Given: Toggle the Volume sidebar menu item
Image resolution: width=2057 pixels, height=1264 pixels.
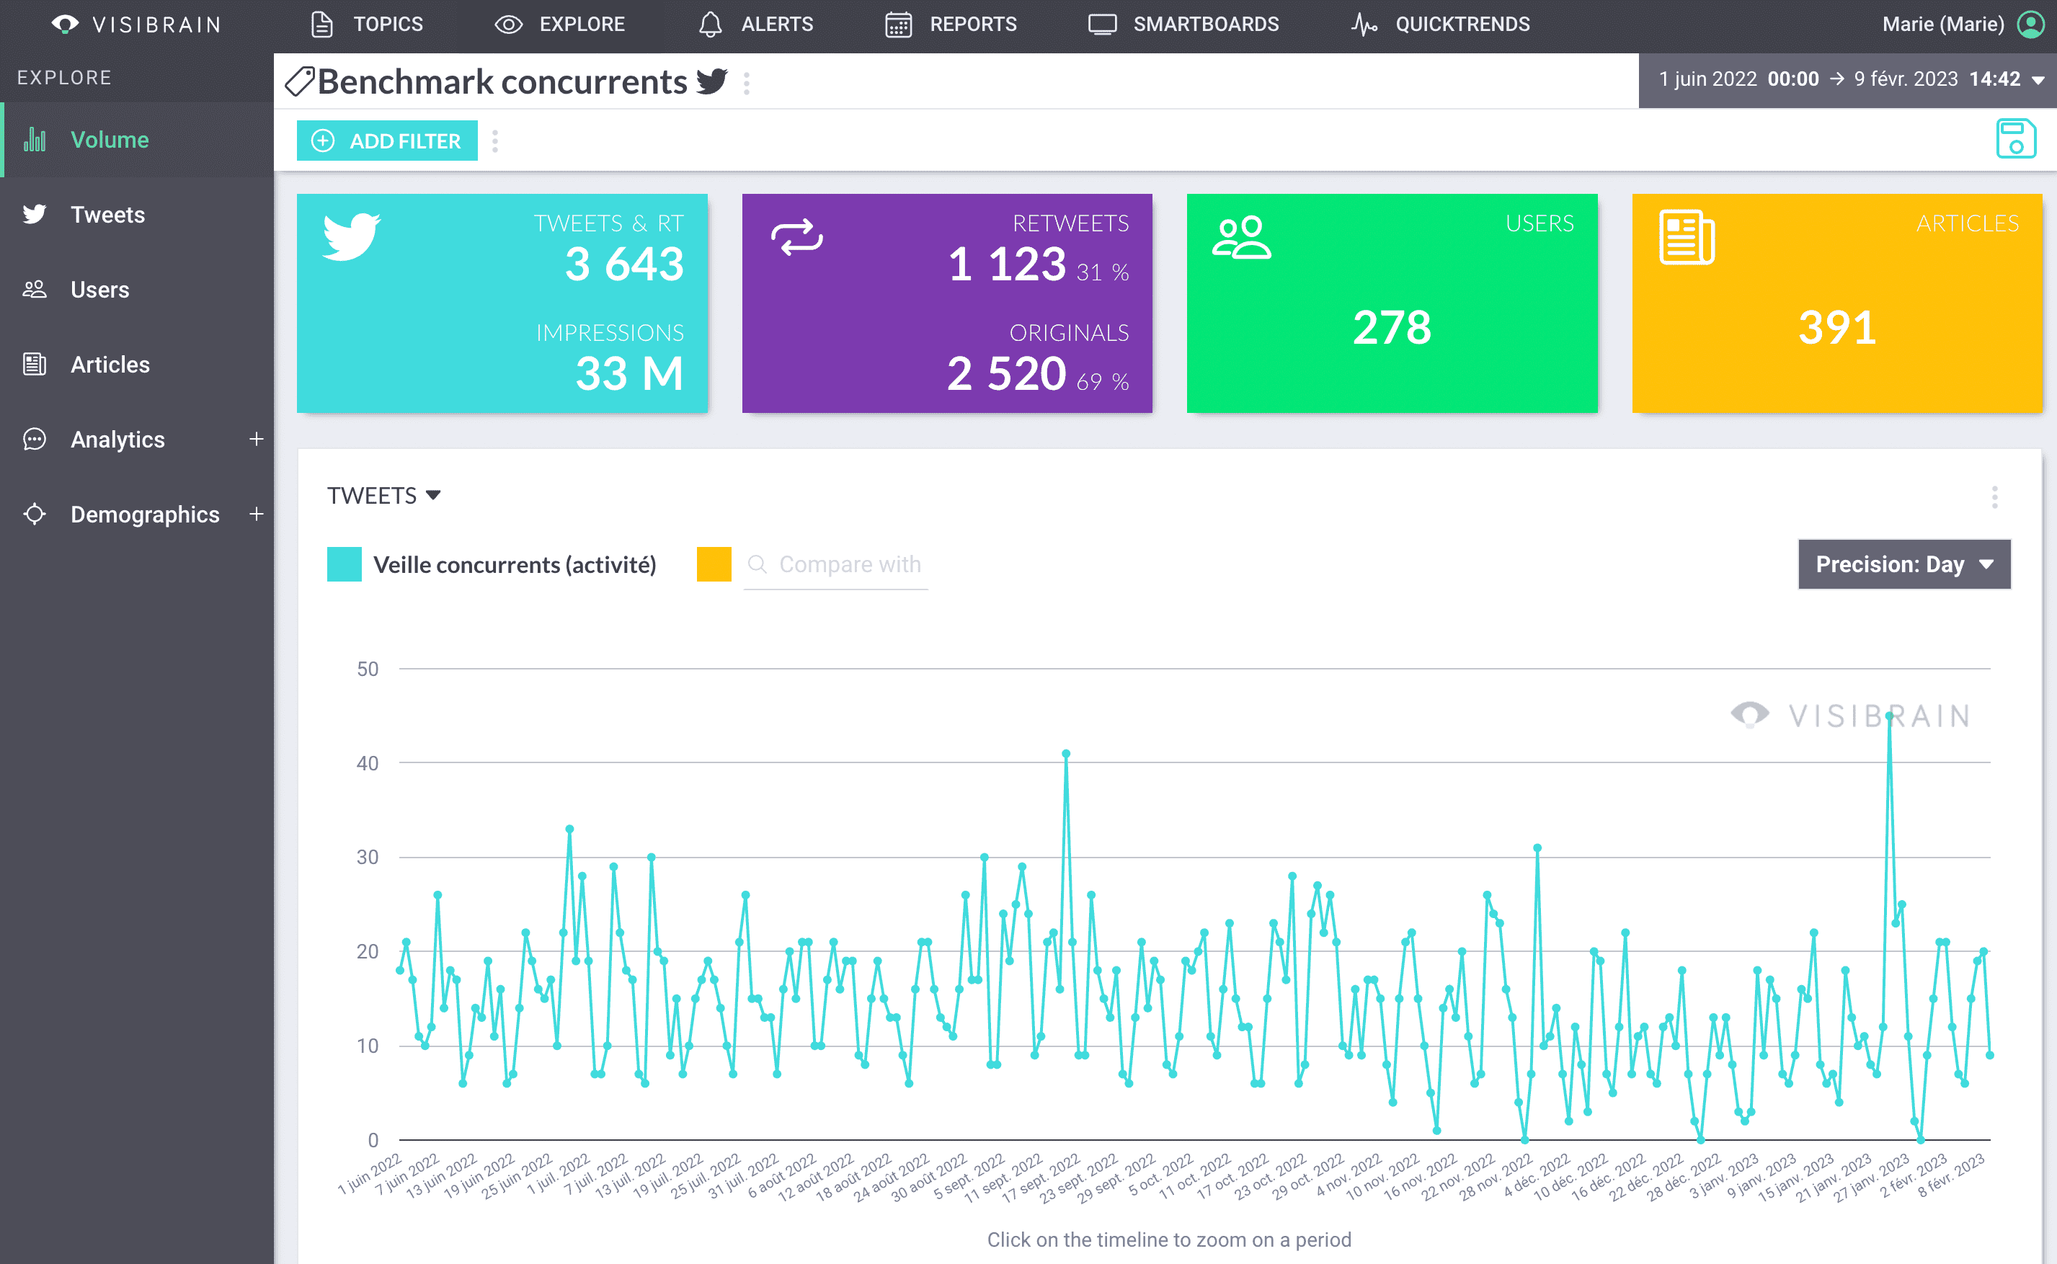Looking at the screenshot, I should coord(110,140).
